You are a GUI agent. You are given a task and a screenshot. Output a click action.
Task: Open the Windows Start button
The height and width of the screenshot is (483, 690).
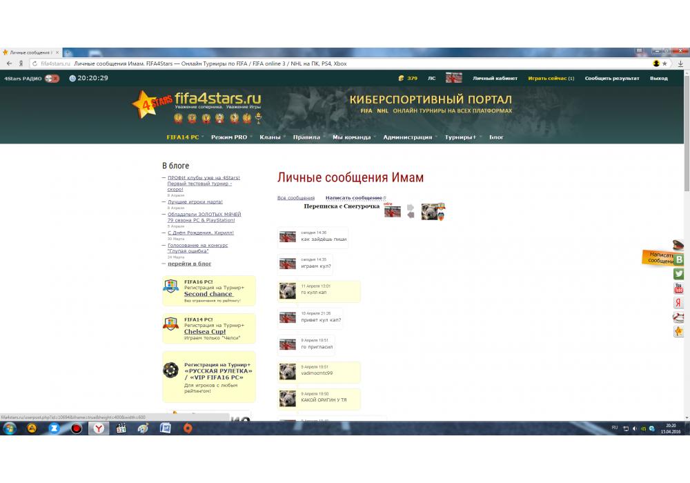(9, 428)
